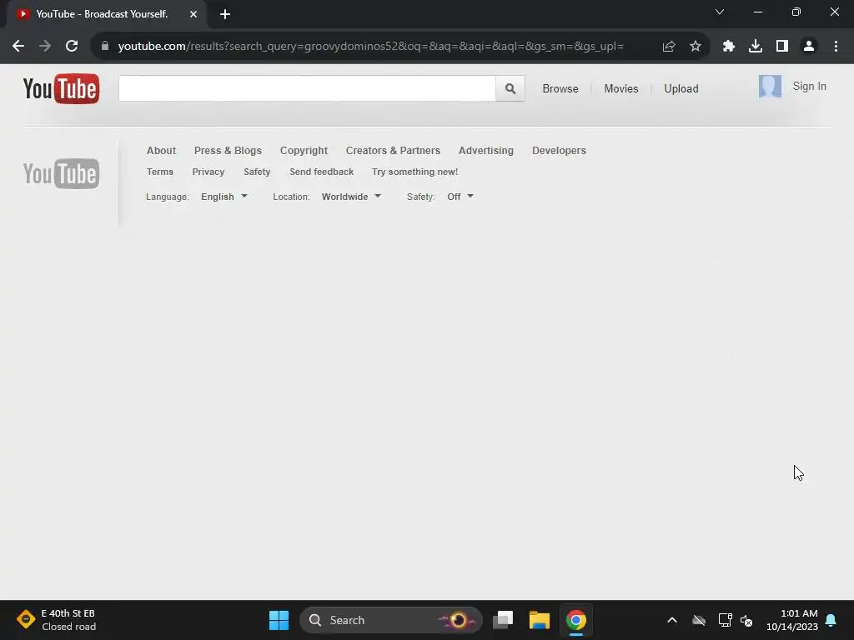Image resolution: width=854 pixels, height=640 pixels.
Task: Reload the page with the refresh icon
Action: (x=72, y=47)
